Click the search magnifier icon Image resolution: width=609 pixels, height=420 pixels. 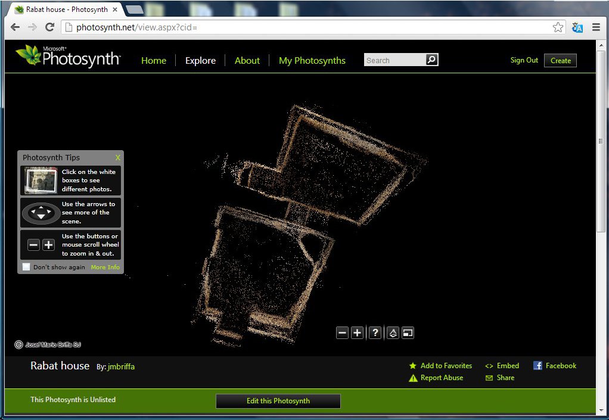[431, 60]
